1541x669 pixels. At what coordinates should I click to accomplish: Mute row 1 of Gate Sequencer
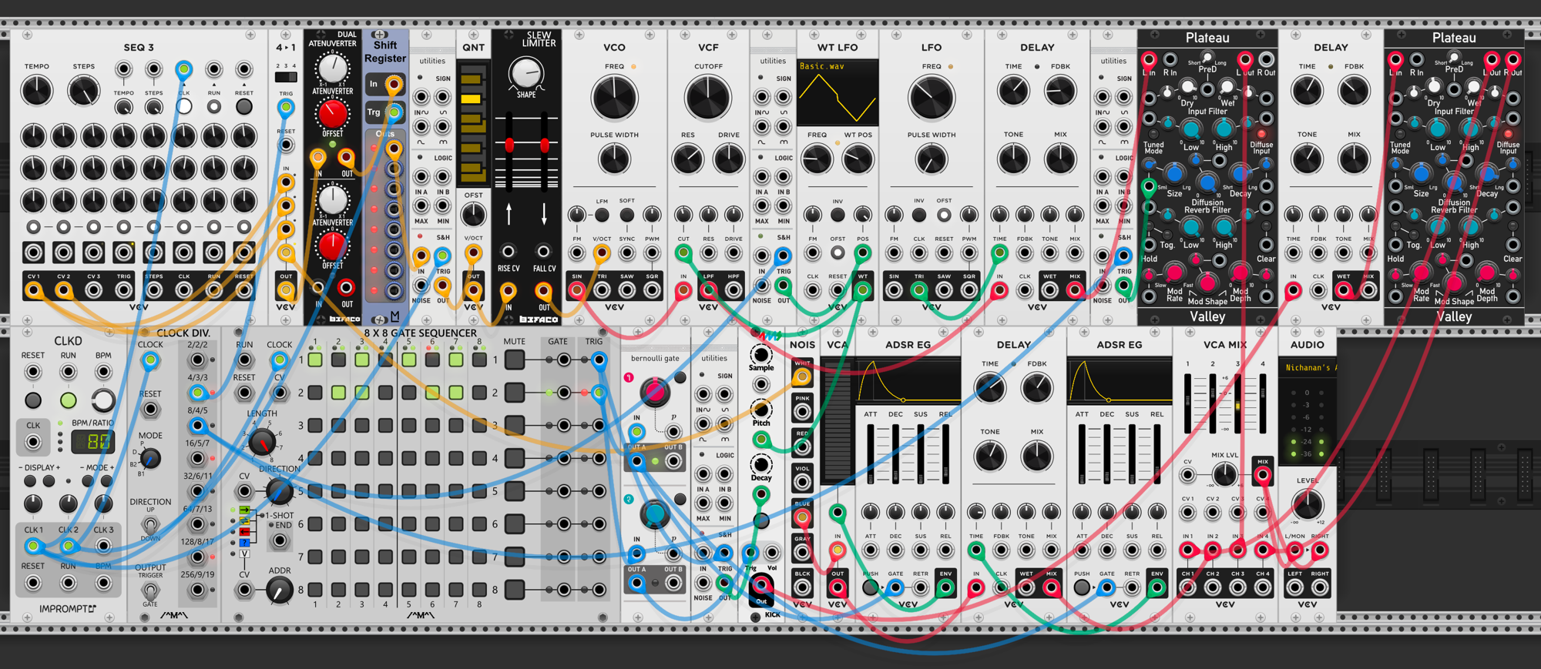coord(515,360)
